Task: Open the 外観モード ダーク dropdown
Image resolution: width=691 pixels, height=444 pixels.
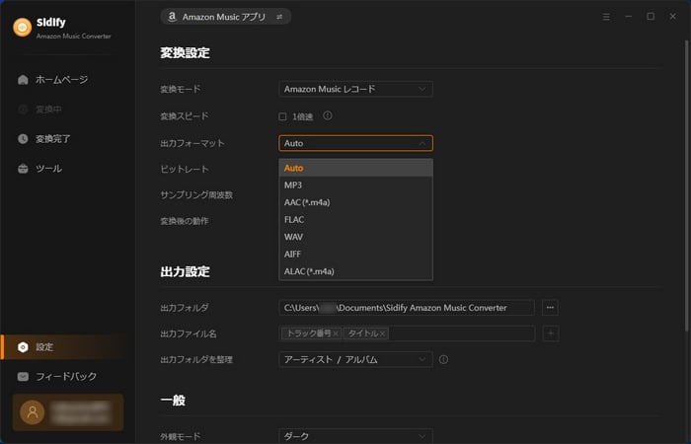Action: 355,436
